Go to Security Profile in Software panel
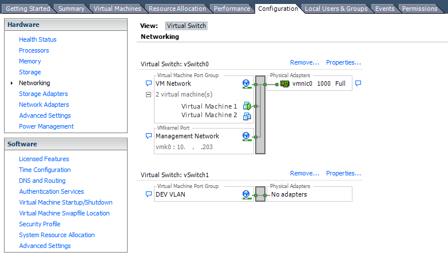 39,224
